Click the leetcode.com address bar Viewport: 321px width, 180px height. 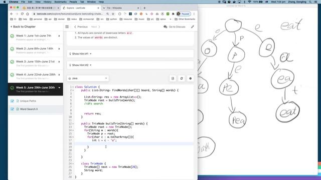point(70,14)
